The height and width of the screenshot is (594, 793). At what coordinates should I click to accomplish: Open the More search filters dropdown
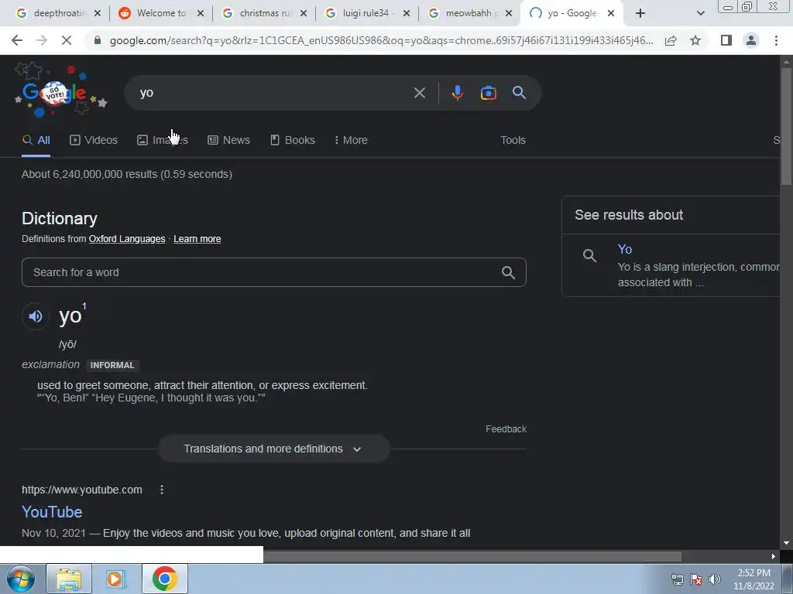[x=351, y=140]
